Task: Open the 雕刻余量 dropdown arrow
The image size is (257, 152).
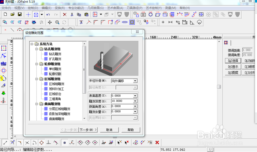Action: pyautogui.click(x=135, y=112)
